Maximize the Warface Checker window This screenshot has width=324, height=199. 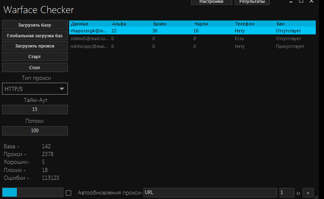point(301,1)
